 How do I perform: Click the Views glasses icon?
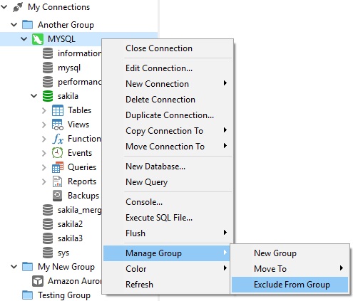tap(58, 125)
